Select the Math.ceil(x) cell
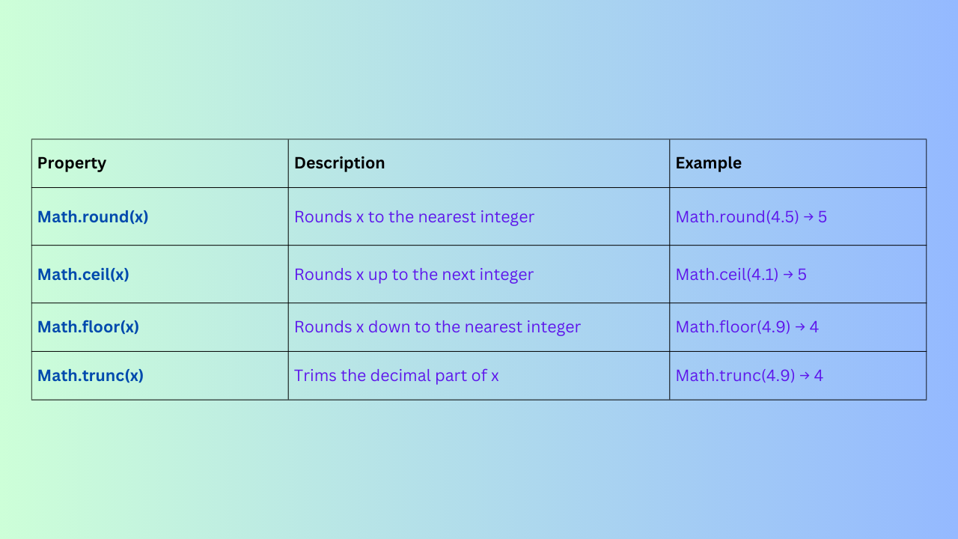Image resolution: width=958 pixels, height=539 pixels. pyautogui.click(x=83, y=275)
